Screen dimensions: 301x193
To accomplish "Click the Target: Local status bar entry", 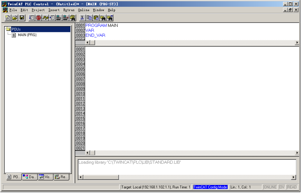I will pyautogui.click(x=156, y=187).
